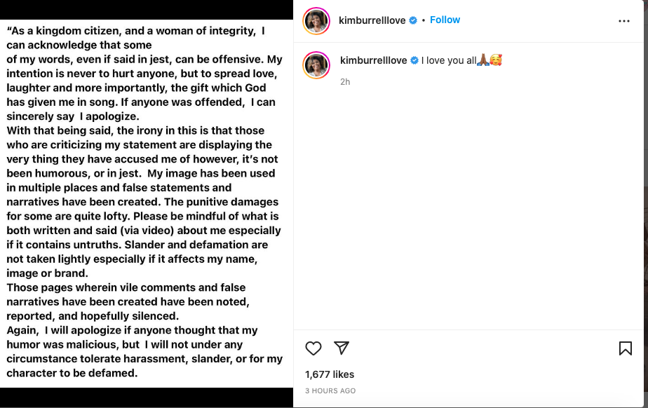View the 1,677 likes list

(x=330, y=374)
